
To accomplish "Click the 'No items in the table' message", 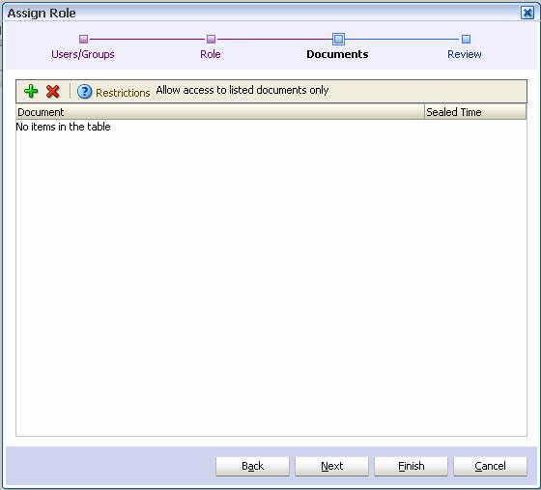I will [x=63, y=127].
